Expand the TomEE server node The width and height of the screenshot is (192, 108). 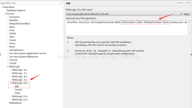8,64
